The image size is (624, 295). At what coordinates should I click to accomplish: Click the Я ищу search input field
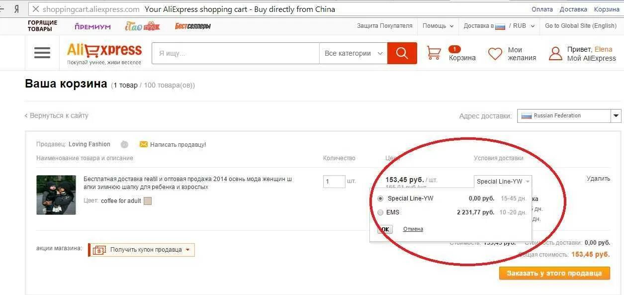click(x=235, y=53)
